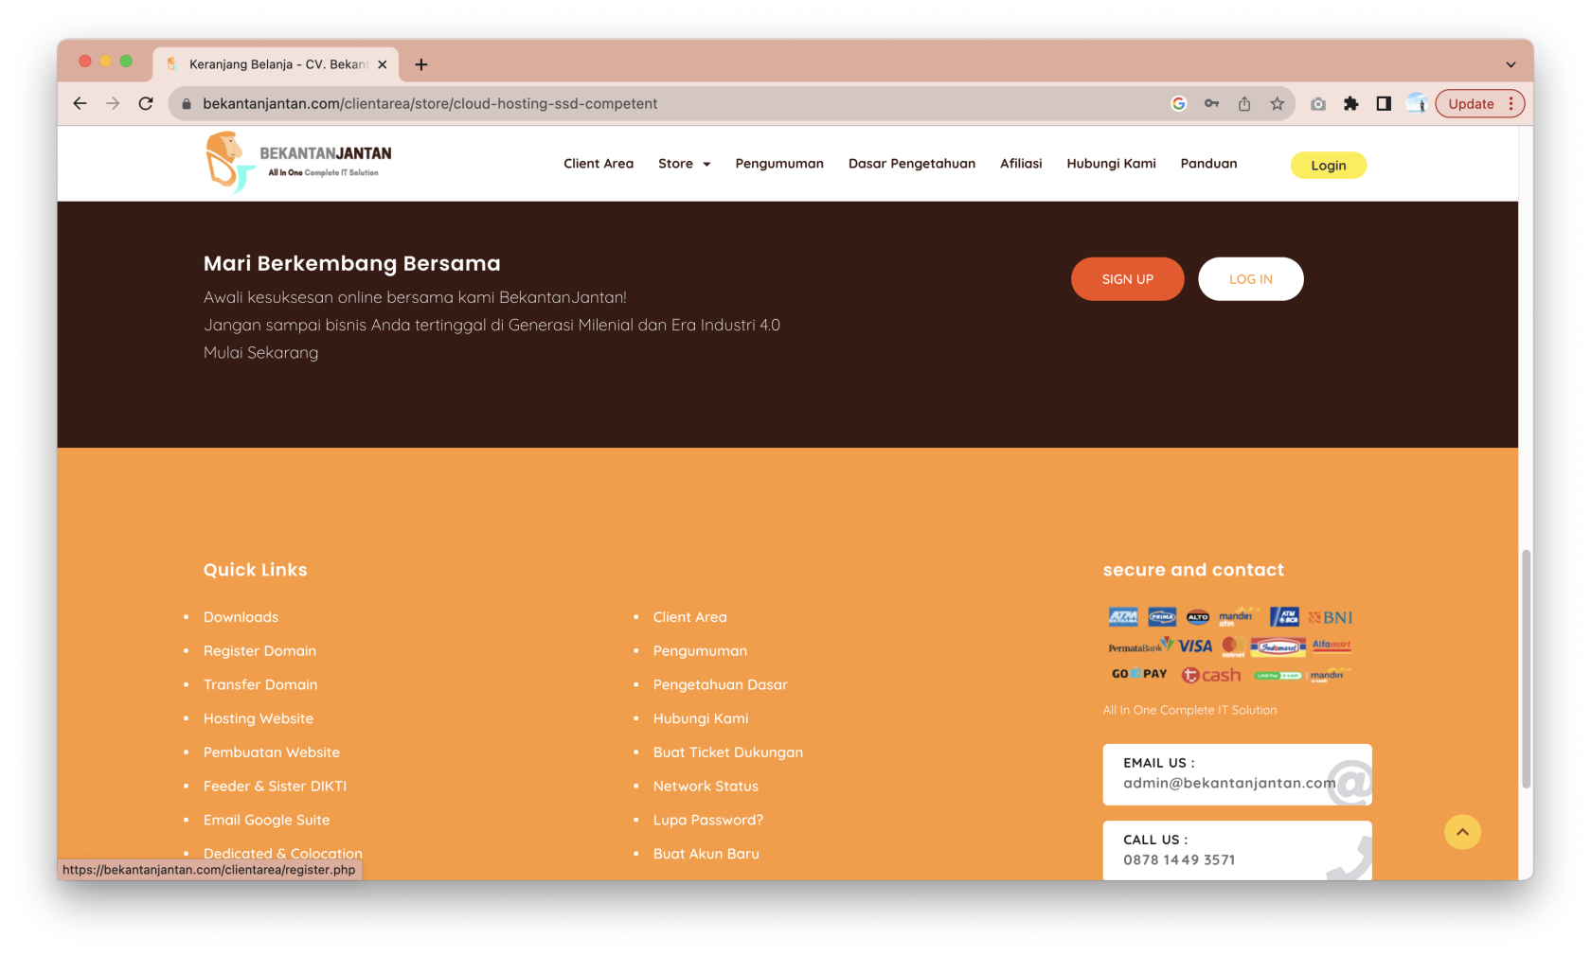Open the Store dropdown menu
This screenshot has width=1591, height=956.
[684, 163]
